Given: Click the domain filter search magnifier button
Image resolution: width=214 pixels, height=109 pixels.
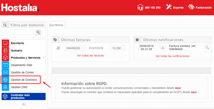Looking at the screenshot, I should (x=38, y=32).
